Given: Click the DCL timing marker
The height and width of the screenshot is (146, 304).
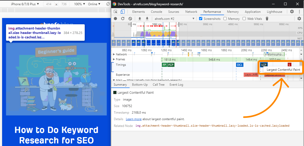Looking at the screenshot, I should coord(239,65).
